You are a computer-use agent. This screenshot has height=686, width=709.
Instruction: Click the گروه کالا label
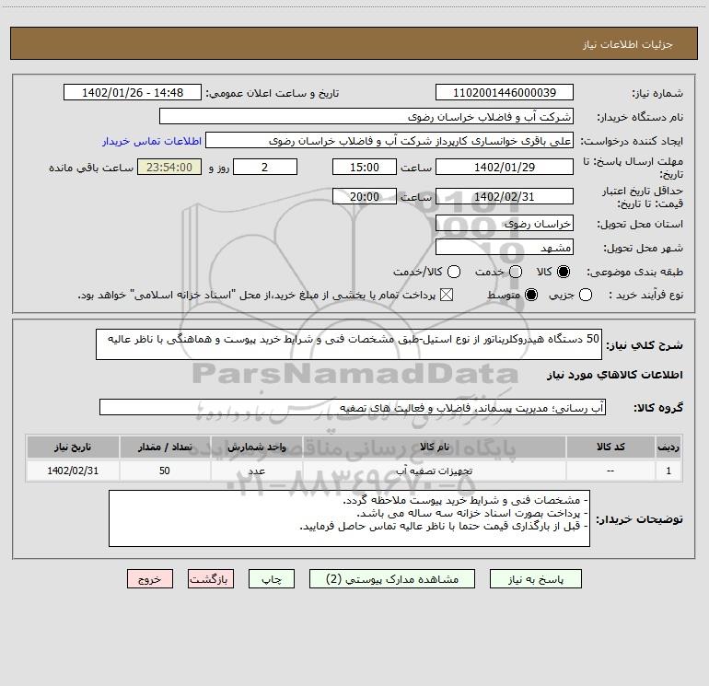[x=658, y=408]
